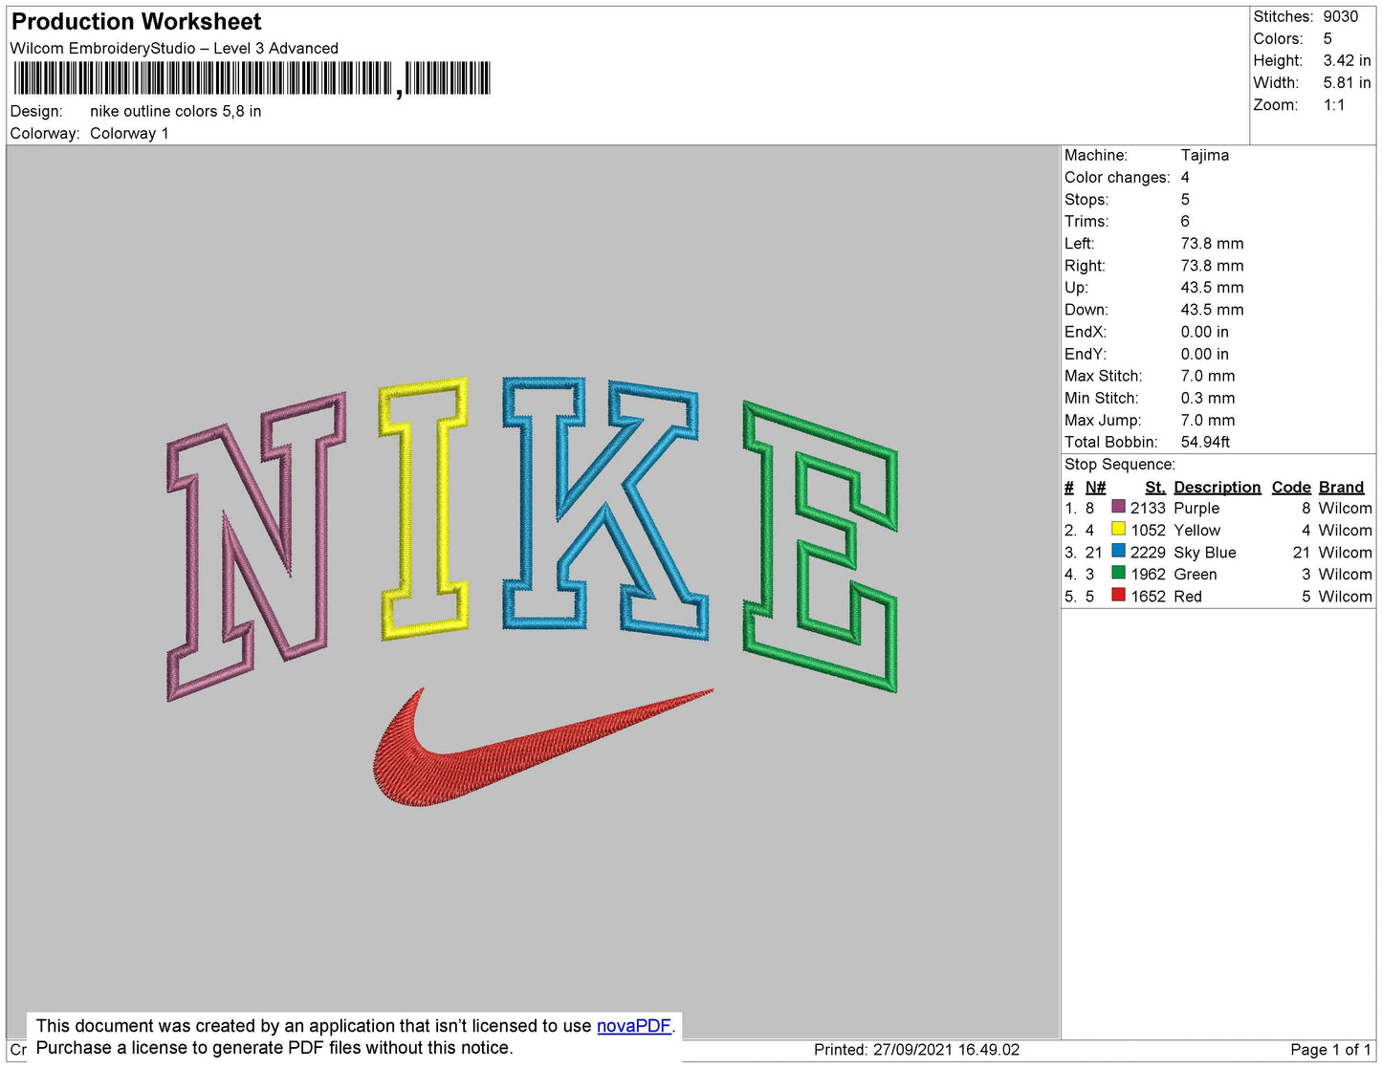Click the green color swatch for 1962

(x=1118, y=572)
